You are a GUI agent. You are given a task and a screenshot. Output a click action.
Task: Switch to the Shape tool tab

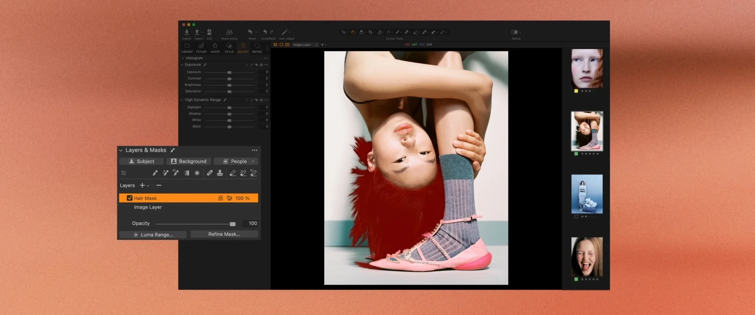215,47
